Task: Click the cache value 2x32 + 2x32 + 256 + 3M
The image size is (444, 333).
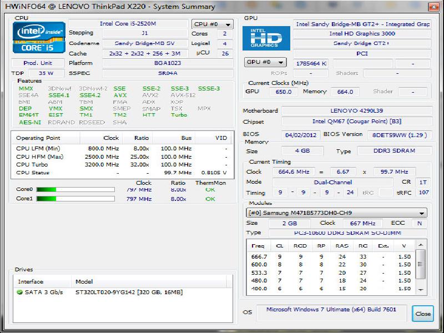Action: (x=145, y=53)
